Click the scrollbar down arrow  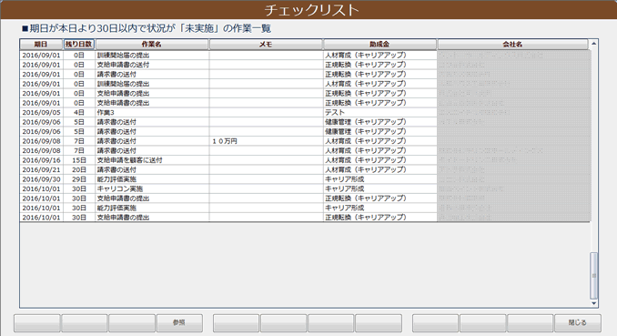593,303
